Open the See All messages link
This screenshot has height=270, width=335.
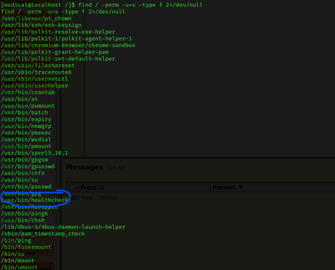(115, 168)
